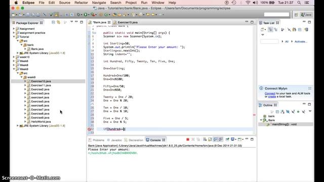The image size is (324, 182).
Task: Toggle Show Console on Standard Out change
Action: tap(215, 140)
